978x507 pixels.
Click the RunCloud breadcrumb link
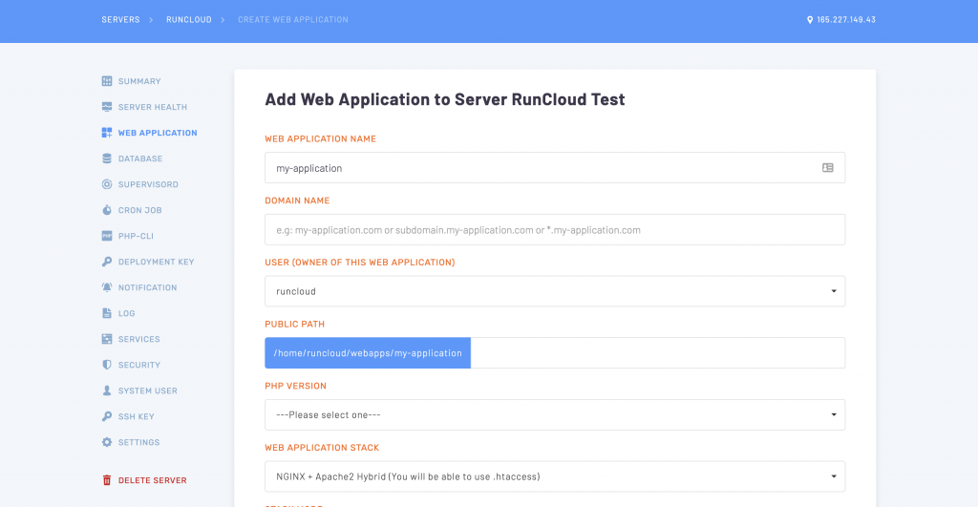(x=189, y=20)
